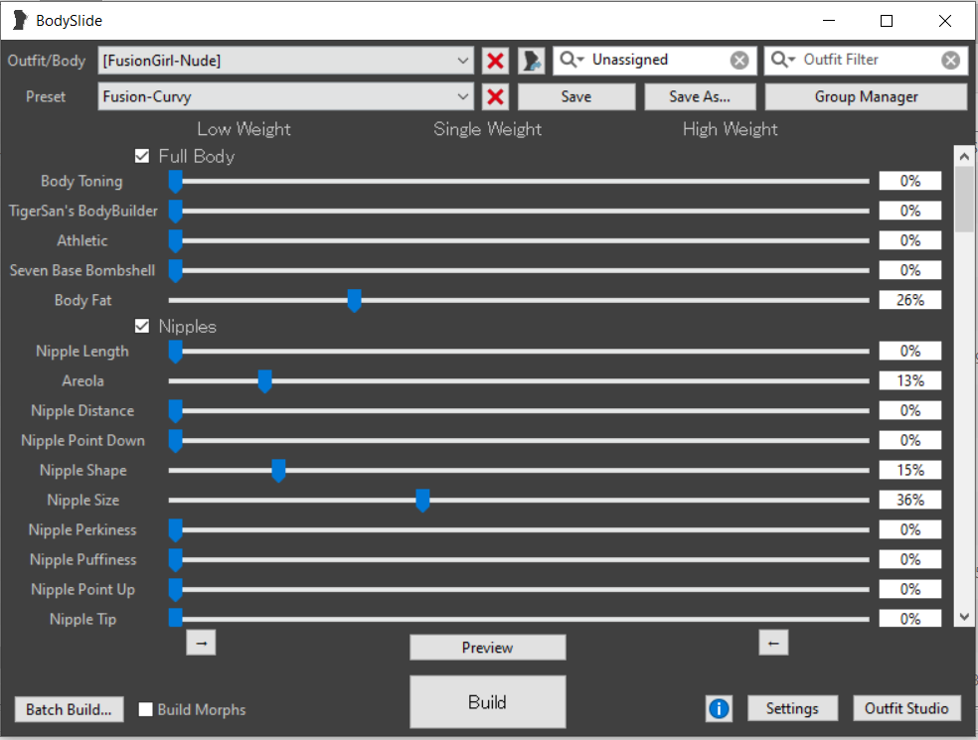Click the Nipple Point Down label
Image resolution: width=978 pixels, height=740 pixels.
click(82, 441)
